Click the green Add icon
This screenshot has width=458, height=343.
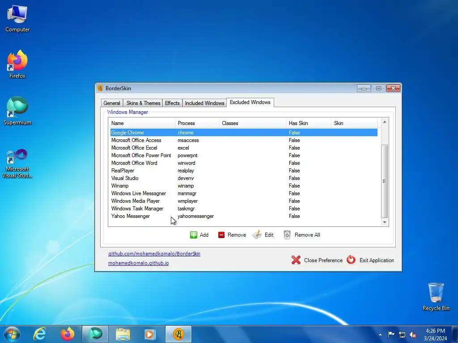193,235
